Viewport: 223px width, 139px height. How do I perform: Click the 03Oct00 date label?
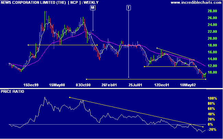point(83,85)
